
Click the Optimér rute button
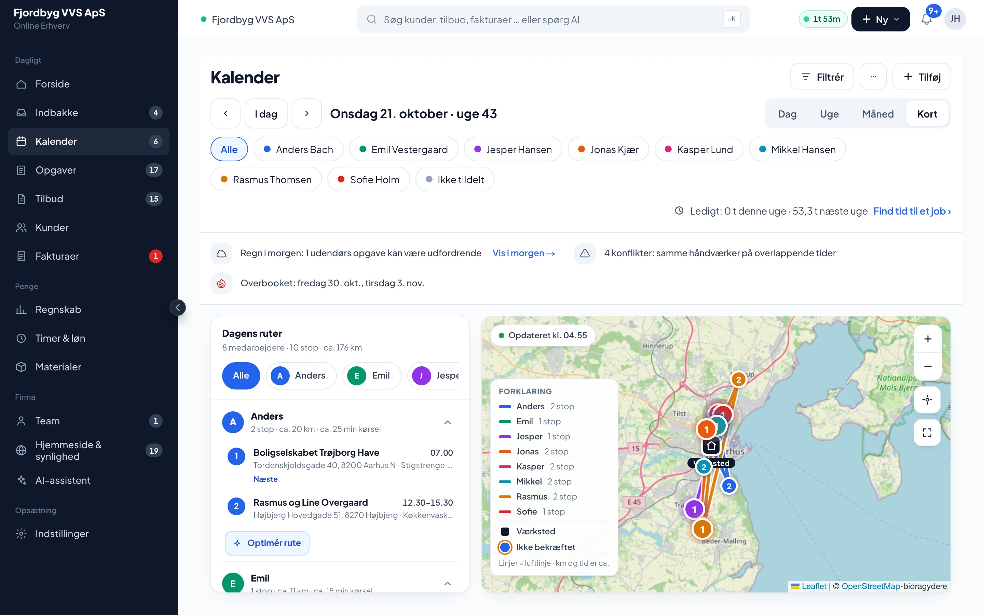click(x=267, y=543)
